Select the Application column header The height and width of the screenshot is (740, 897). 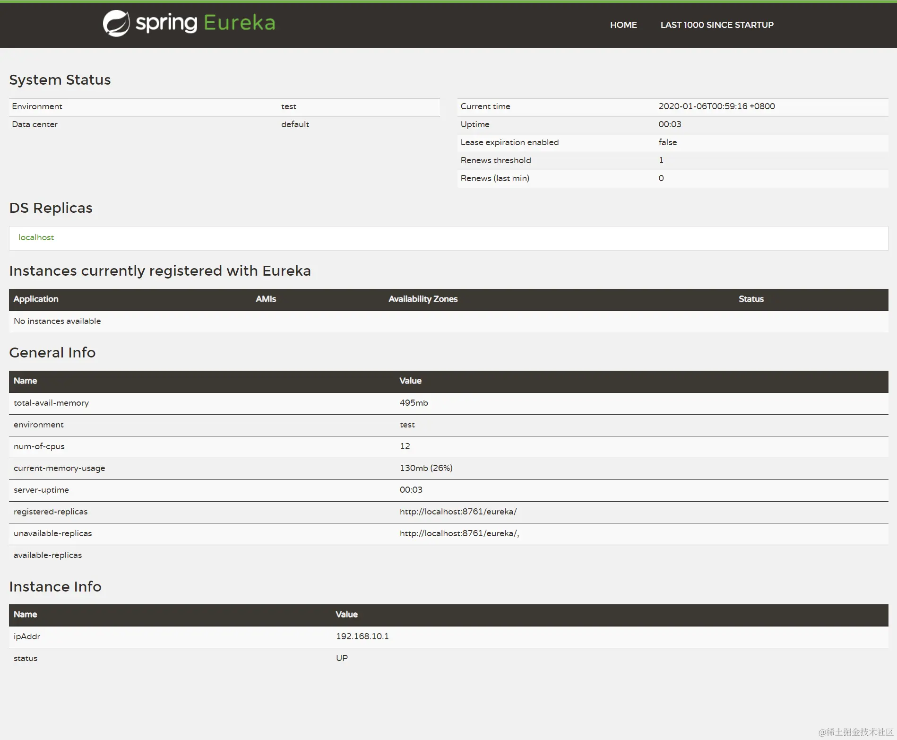(36, 299)
